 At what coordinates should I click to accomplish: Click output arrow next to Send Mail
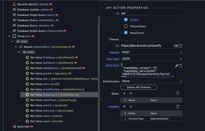click(x=32, y=127)
